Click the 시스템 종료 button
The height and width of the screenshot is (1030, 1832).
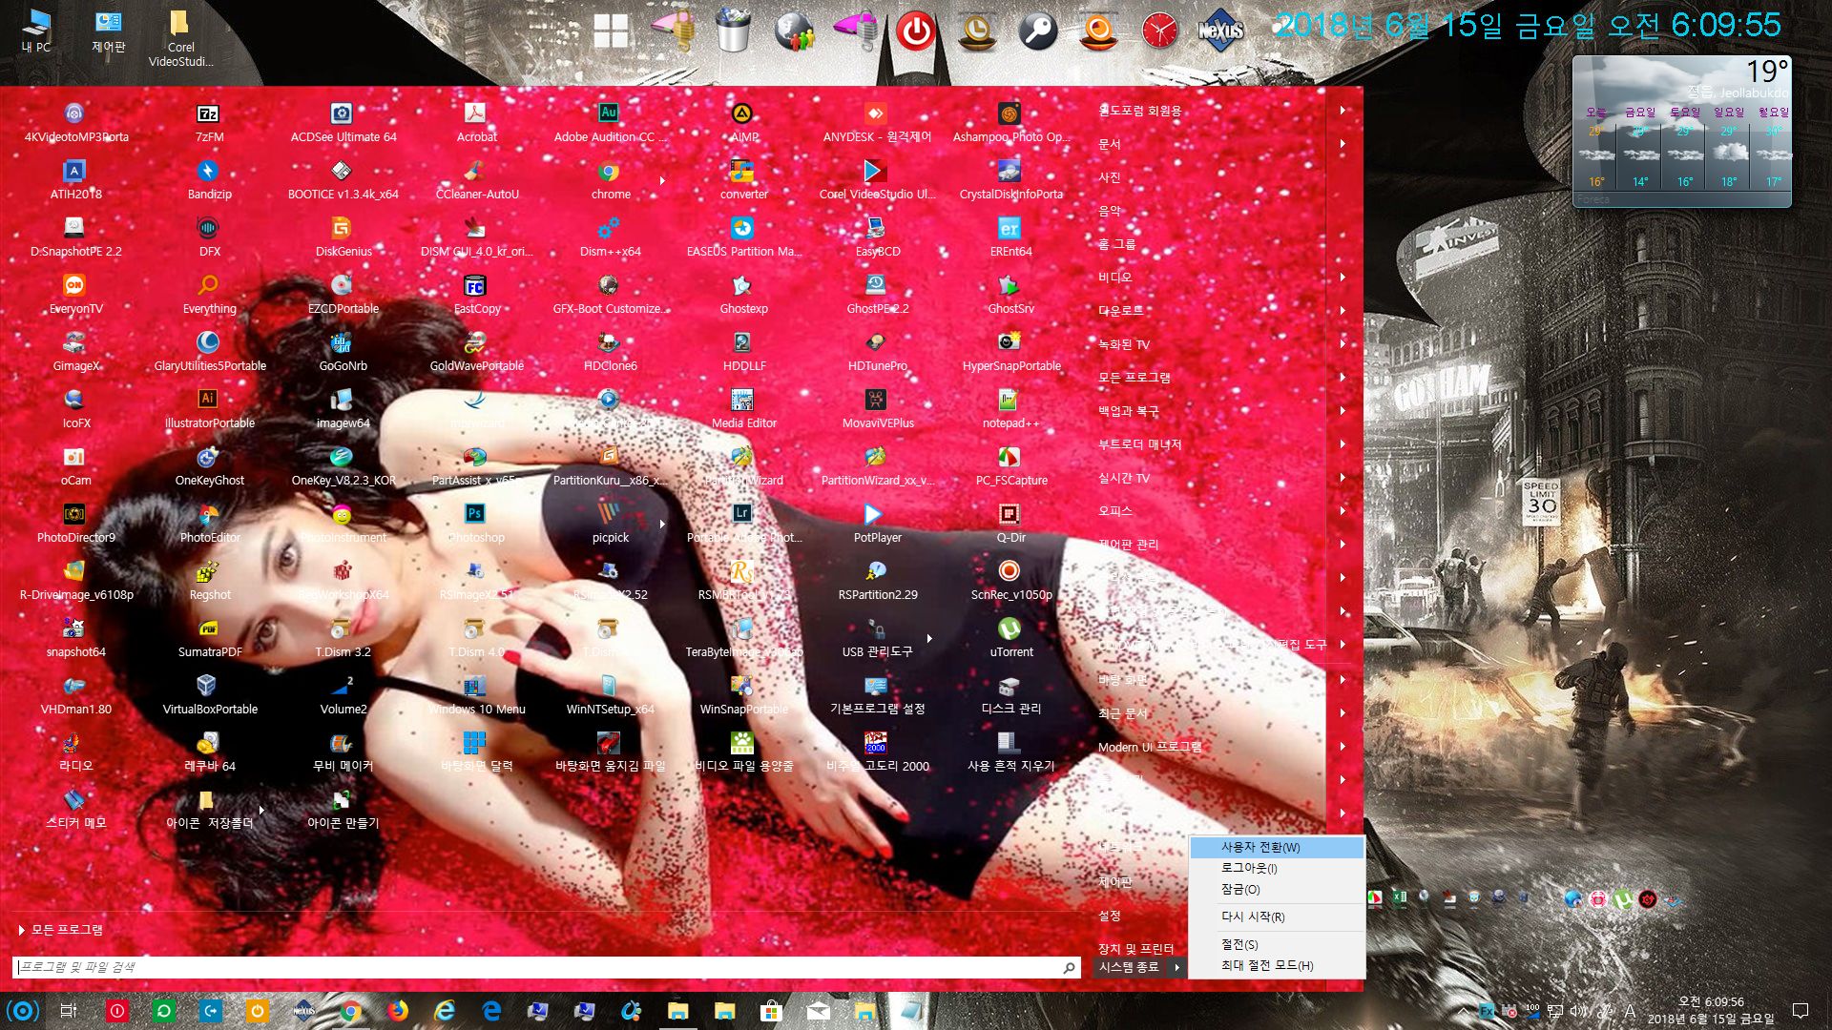(1129, 967)
